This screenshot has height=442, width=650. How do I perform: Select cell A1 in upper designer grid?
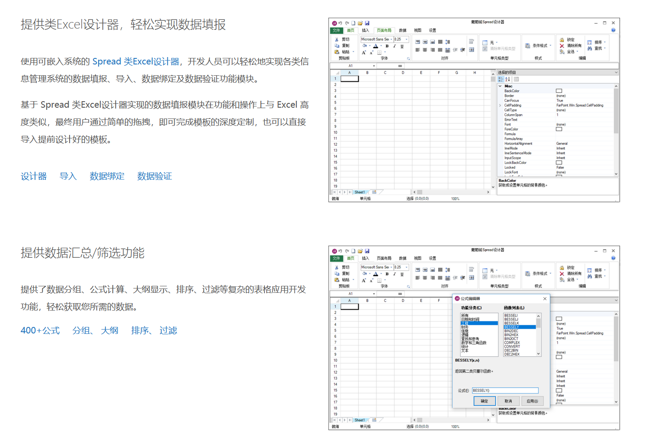350,79
